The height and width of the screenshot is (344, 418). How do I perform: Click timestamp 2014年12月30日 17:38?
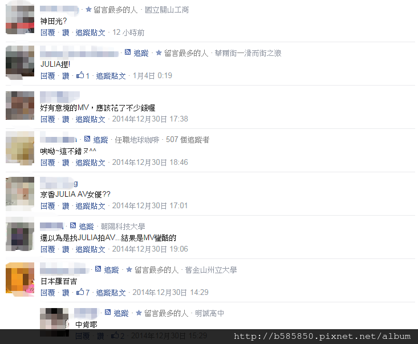pyautogui.click(x=150, y=119)
